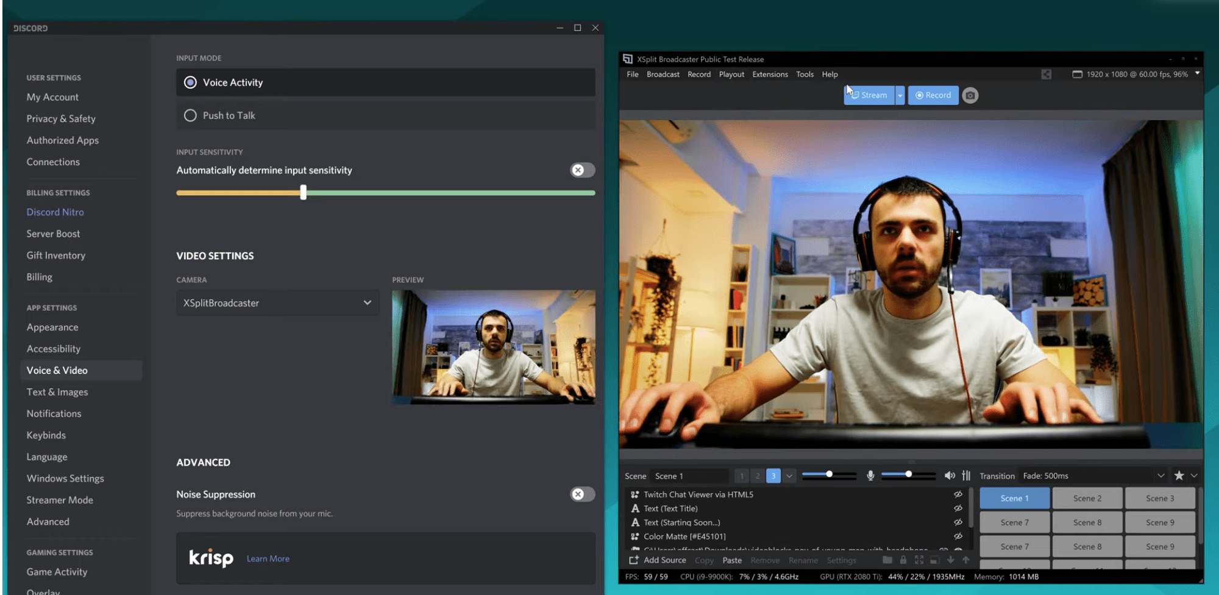Open the Tools menu in XSplit
Image resolution: width=1219 pixels, height=595 pixels.
805,74
